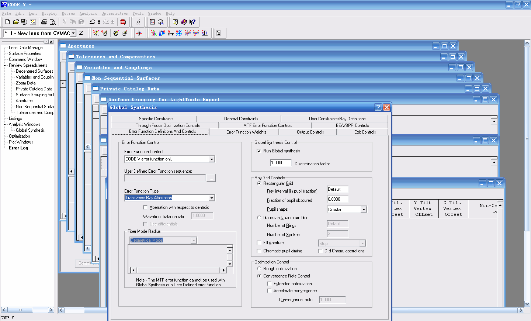Click the Save diskette icon
The width and height of the screenshot is (531, 321).
tap(24, 22)
